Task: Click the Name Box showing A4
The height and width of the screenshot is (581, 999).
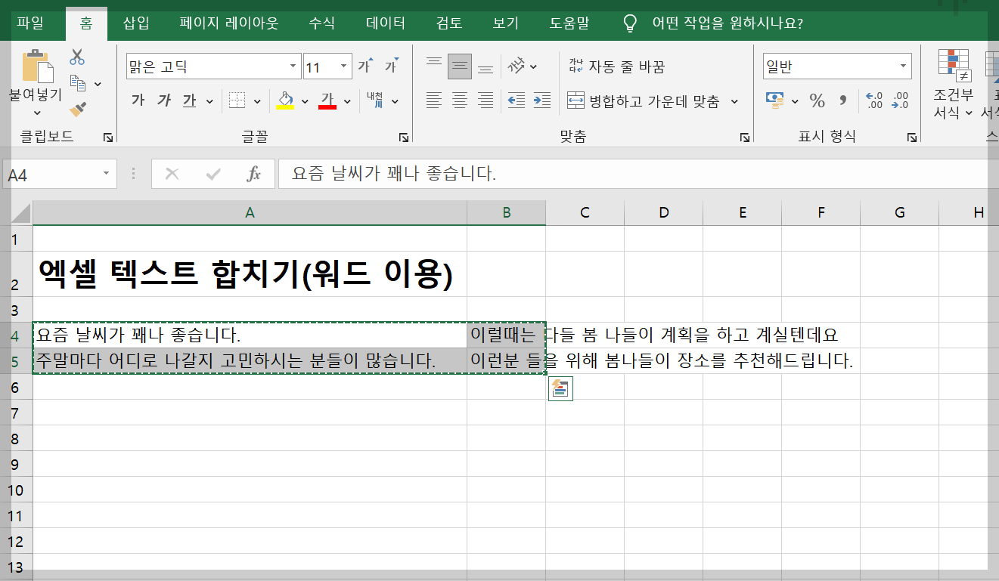Action: click(x=53, y=173)
